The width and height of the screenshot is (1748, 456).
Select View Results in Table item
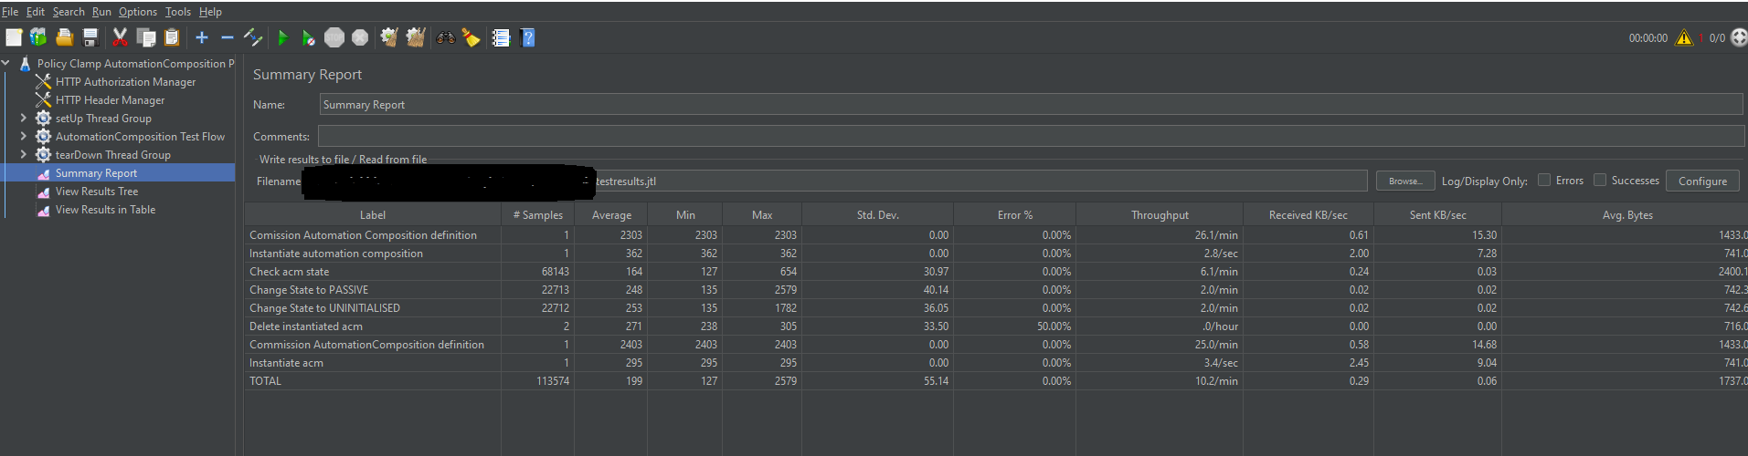pyautogui.click(x=105, y=209)
